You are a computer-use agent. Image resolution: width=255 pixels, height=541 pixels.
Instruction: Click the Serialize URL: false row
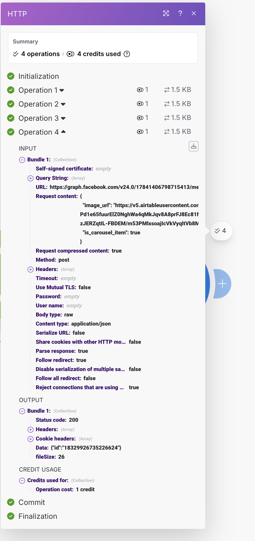[x=60, y=333]
